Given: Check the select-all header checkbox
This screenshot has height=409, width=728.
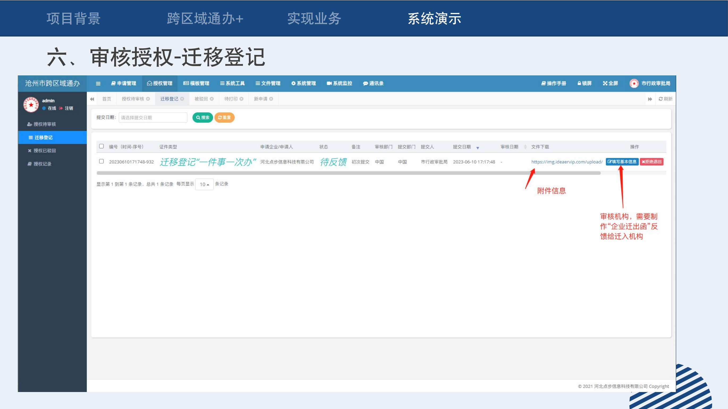Looking at the screenshot, I should coord(101,146).
